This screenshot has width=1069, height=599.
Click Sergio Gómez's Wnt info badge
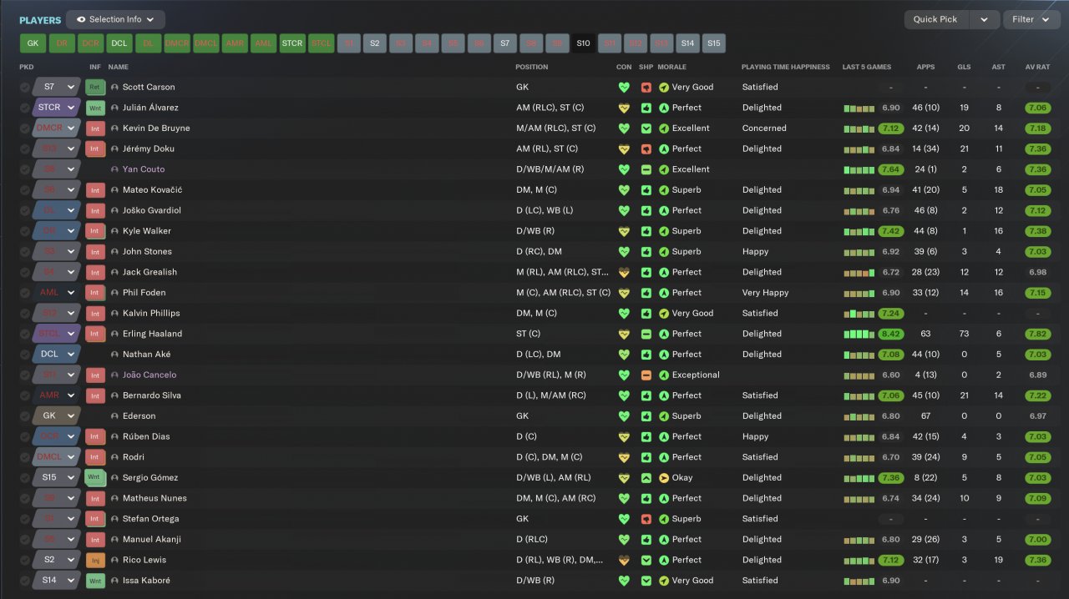tap(94, 478)
